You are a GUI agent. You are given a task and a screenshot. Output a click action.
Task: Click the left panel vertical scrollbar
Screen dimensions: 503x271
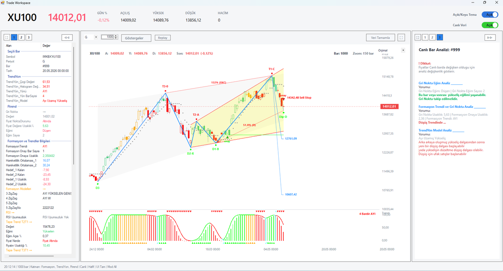click(x=74, y=105)
